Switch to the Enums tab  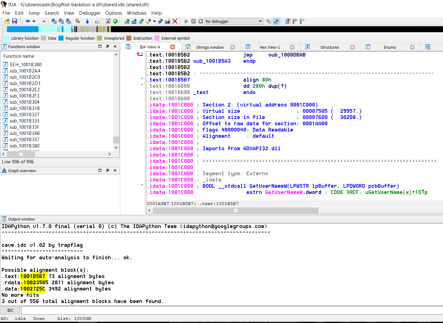coord(390,47)
